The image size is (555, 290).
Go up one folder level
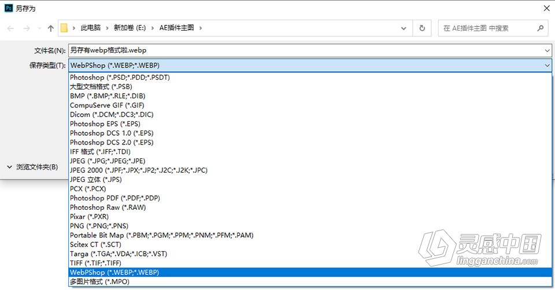[x=51, y=28]
